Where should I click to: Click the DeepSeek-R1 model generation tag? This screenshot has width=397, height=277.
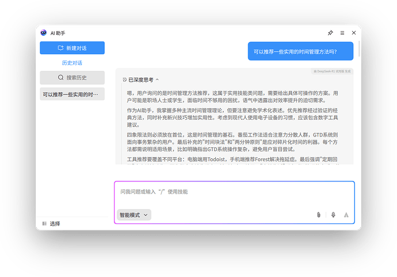[332, 71]
